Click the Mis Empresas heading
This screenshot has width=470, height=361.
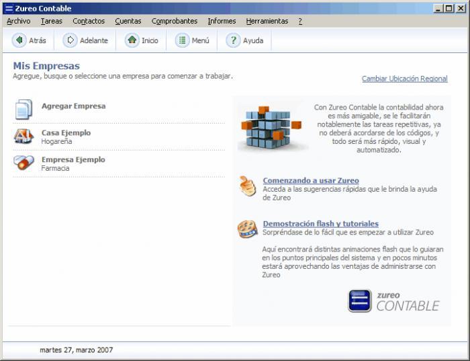tap(46, 66)
